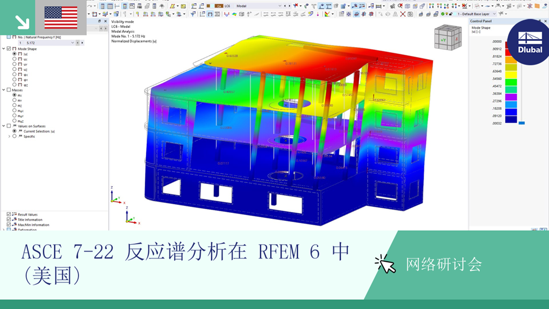Click the yellow lightbulb layer visibility icon

click(447, 14)
